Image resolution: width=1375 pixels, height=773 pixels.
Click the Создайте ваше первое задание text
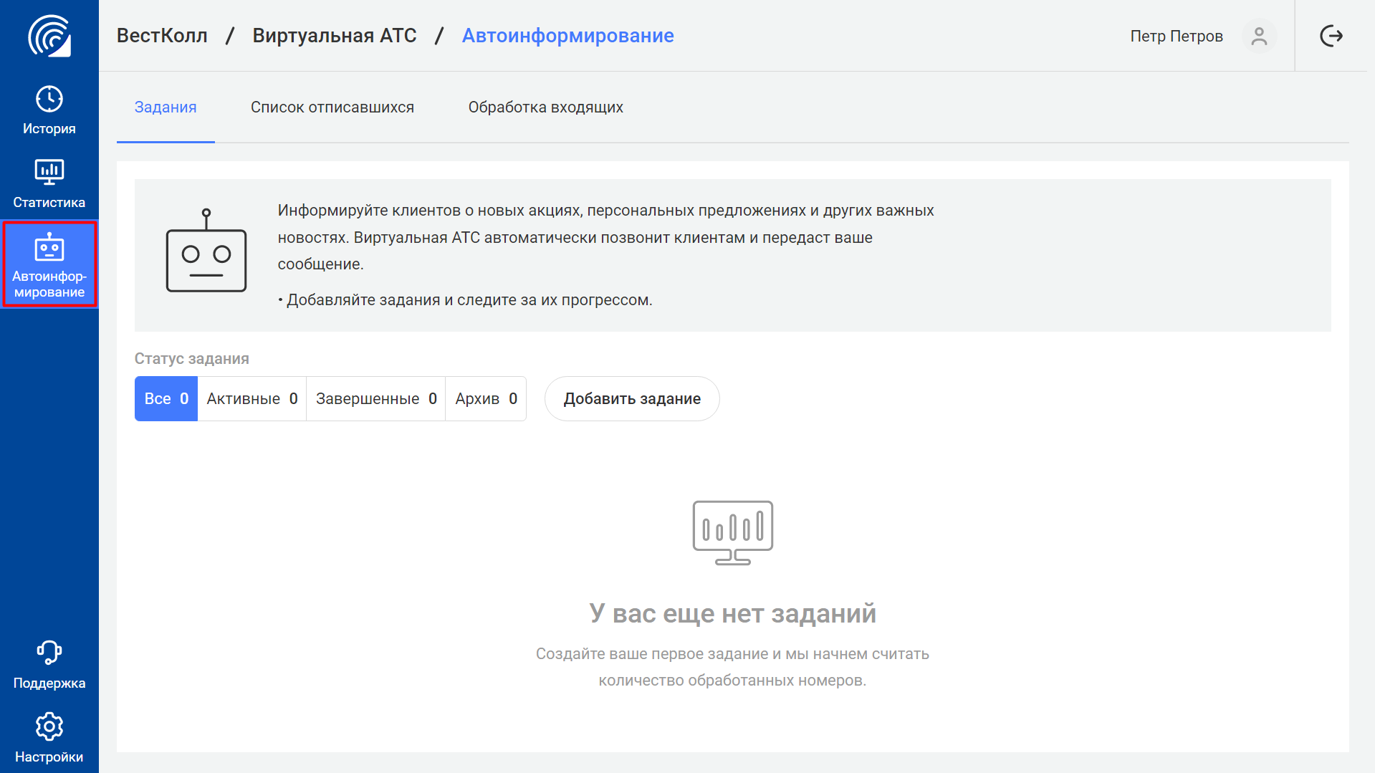[x=732, y=667]
